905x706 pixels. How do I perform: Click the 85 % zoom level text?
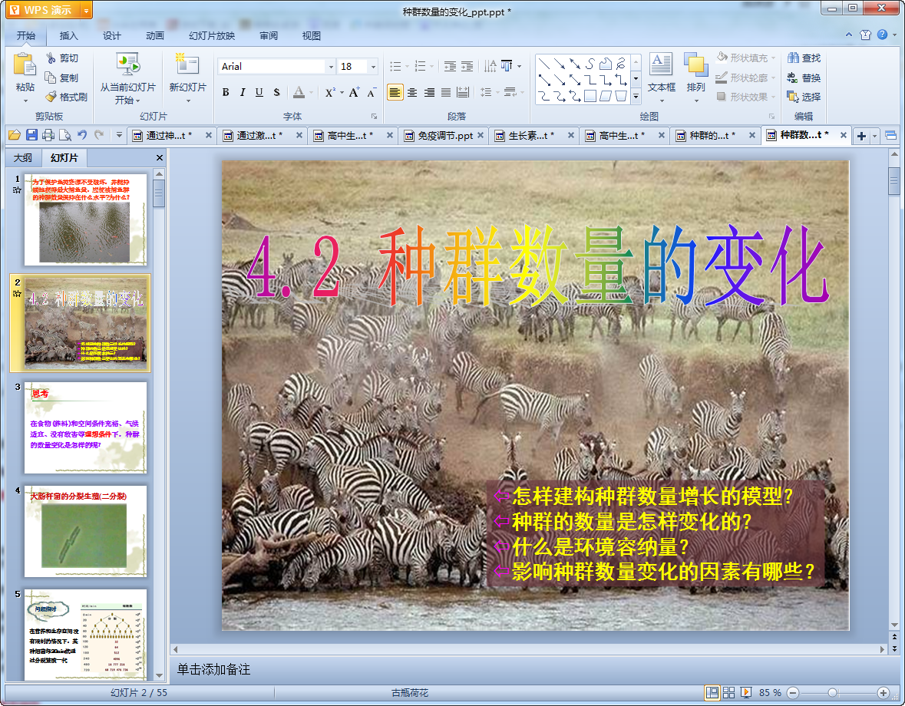tap(770, 693)
